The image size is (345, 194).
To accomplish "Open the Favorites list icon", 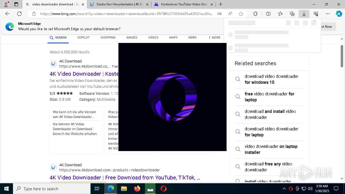I will click(x=280, y=14).
